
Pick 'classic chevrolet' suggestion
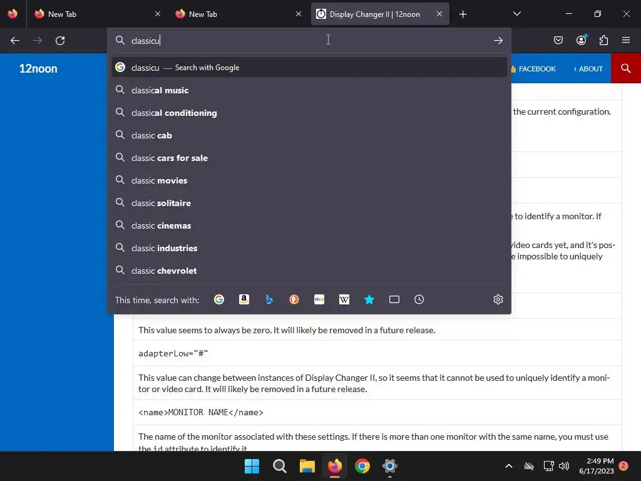tap(309, 271)
